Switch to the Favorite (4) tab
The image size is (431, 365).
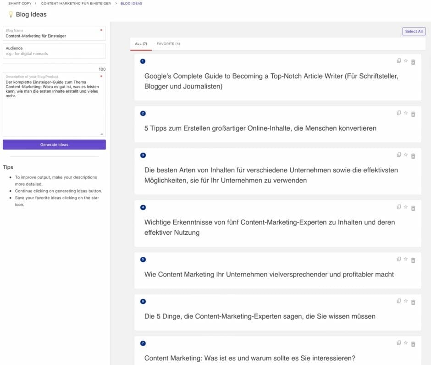[x=168, y=44]
